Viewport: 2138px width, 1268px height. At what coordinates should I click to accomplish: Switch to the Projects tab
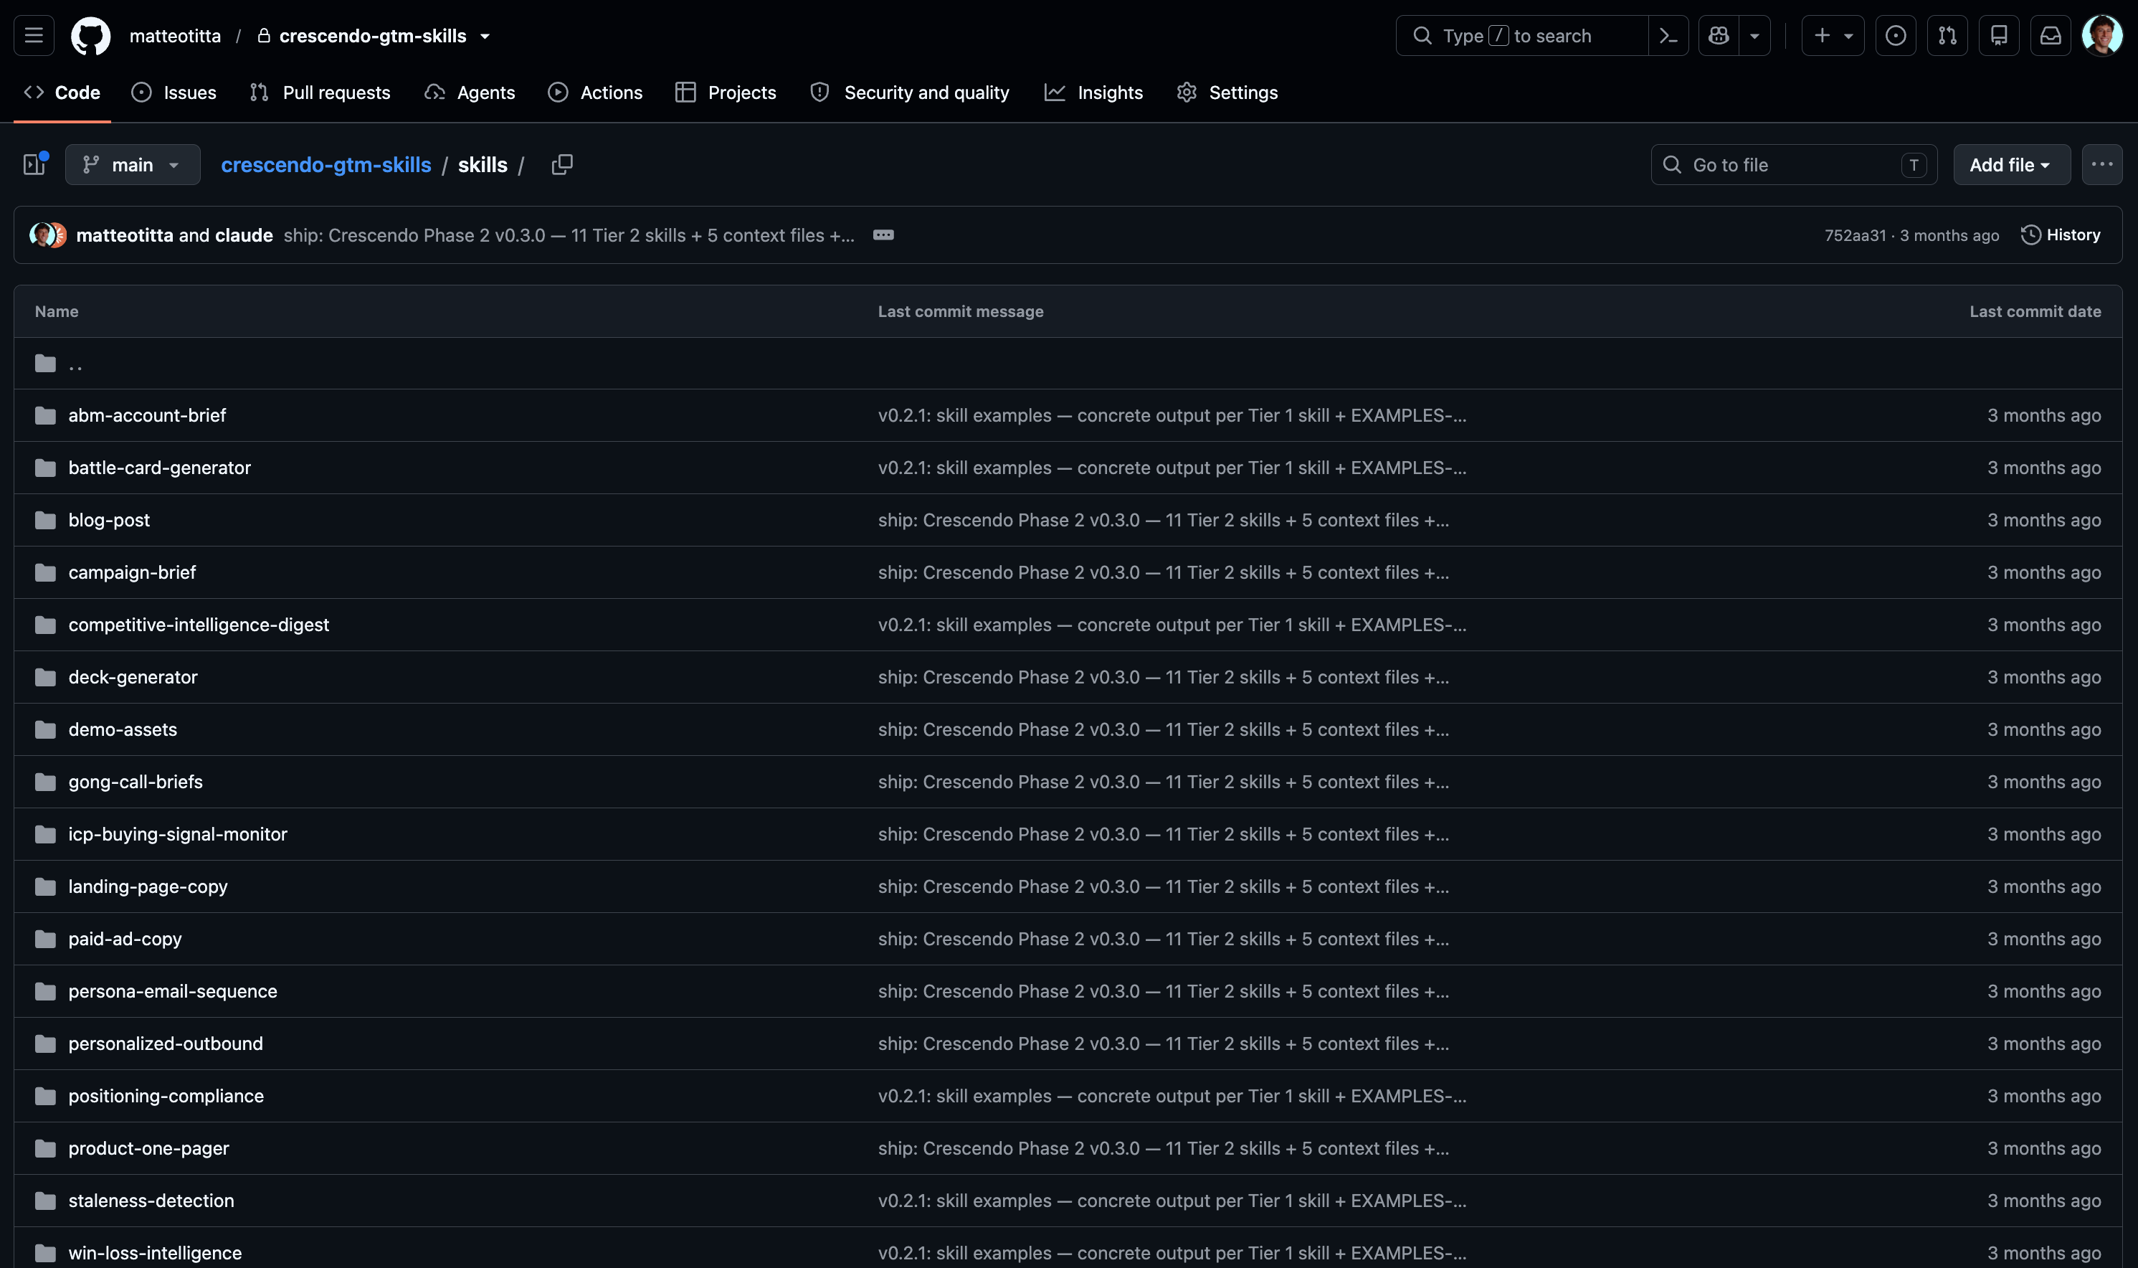click(726, 93)
